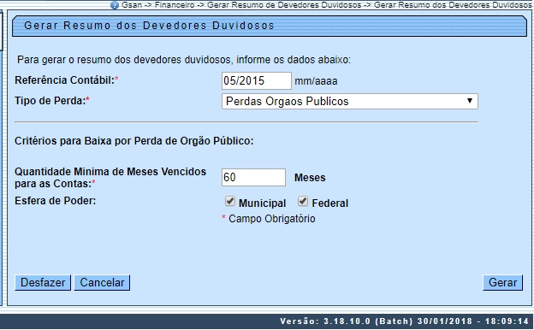Click the Desfazer button
Viewport: 534px width, 330px height.
pyautogui.click(x=43, y=282)
